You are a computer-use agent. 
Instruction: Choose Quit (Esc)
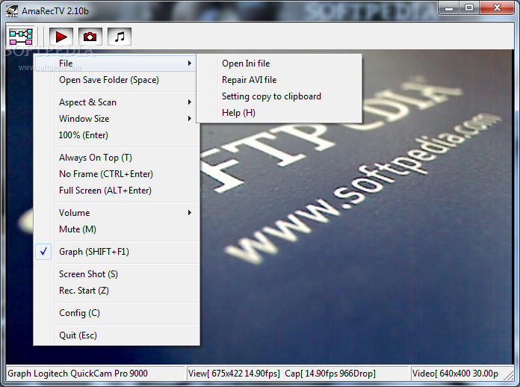117,335
